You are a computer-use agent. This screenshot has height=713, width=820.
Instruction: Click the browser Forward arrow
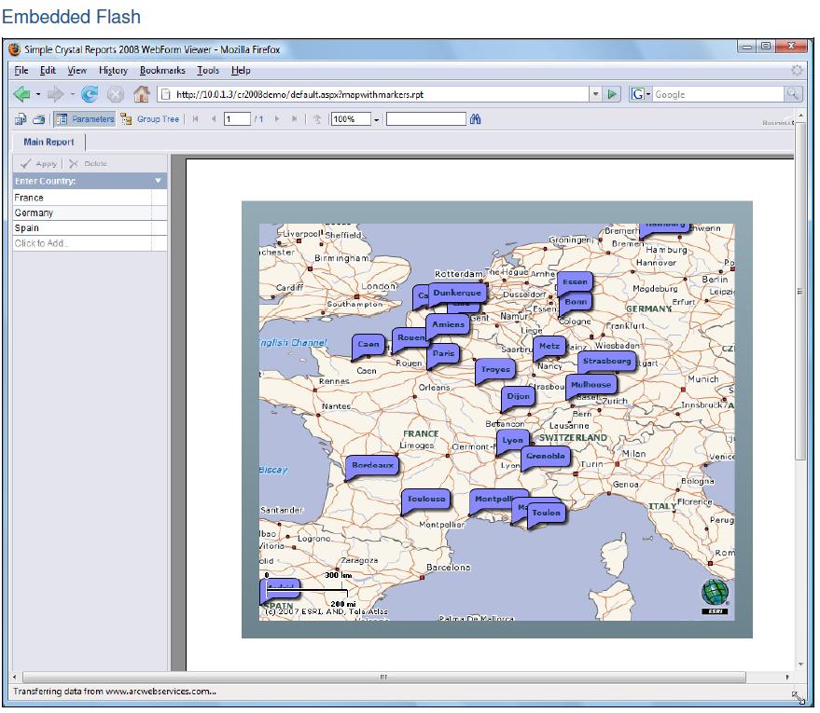point(55,94)
